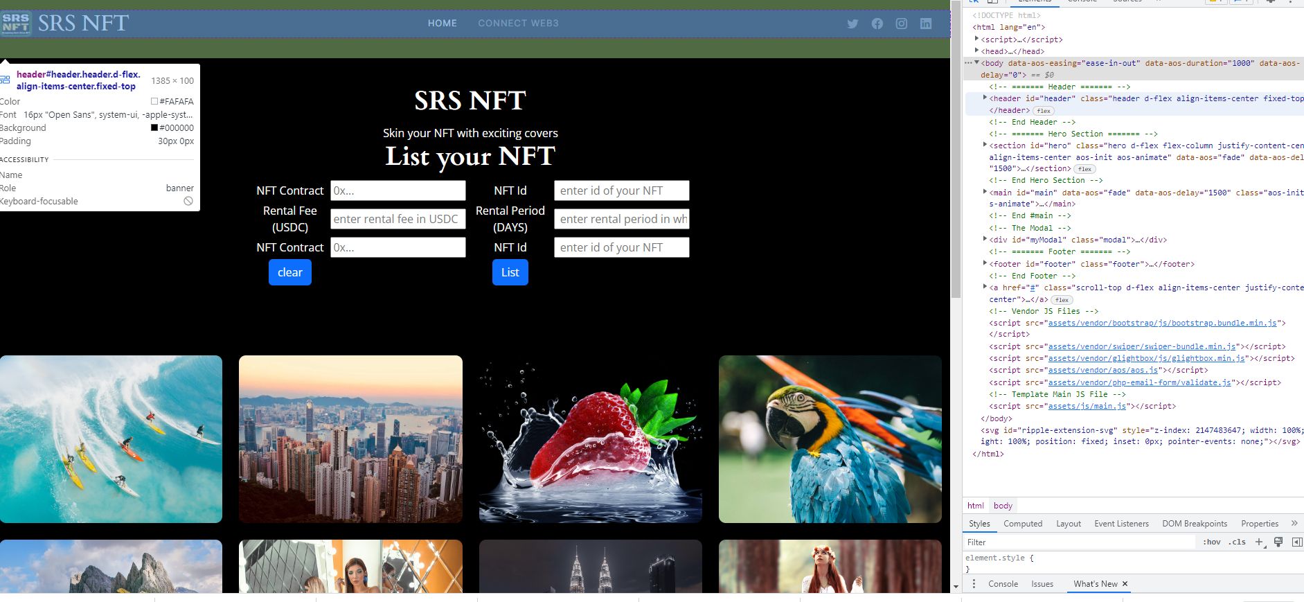Image resolution: width=1304 pixels, height=602 pixels.
Task: Open the drawer three-dot menu beside Console
Action: [974, 584]
